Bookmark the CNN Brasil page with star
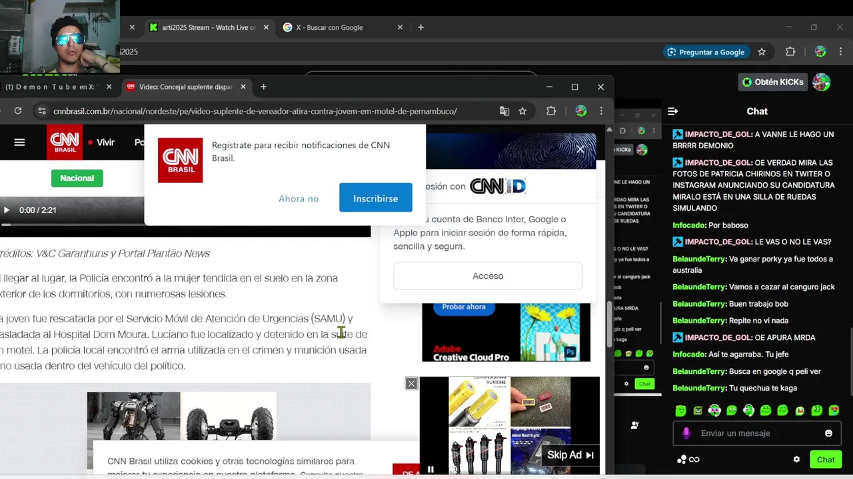 [522, 111]
